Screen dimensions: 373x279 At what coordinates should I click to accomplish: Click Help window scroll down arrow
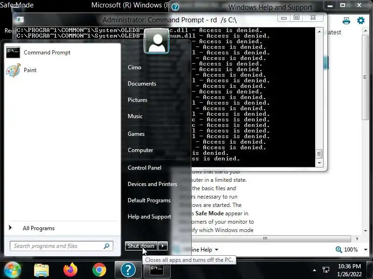coord(366,231)
